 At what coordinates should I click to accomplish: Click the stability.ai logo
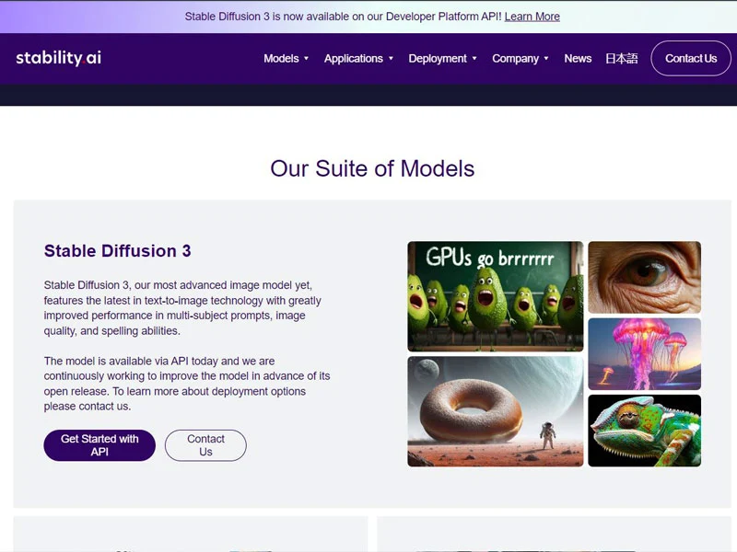pos(59,58)
